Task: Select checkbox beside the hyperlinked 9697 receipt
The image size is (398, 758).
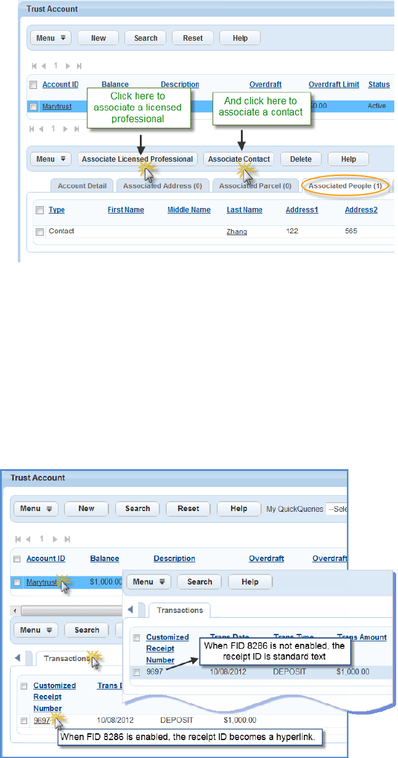Action: (x=24, y=720)
